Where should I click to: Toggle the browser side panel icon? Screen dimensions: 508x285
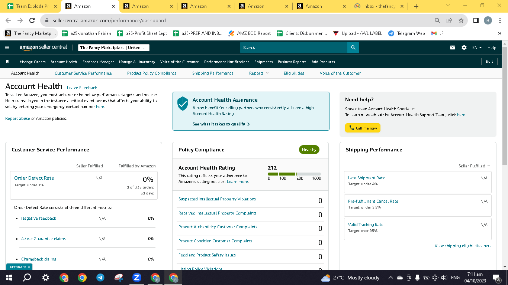(x=476, y=20)
